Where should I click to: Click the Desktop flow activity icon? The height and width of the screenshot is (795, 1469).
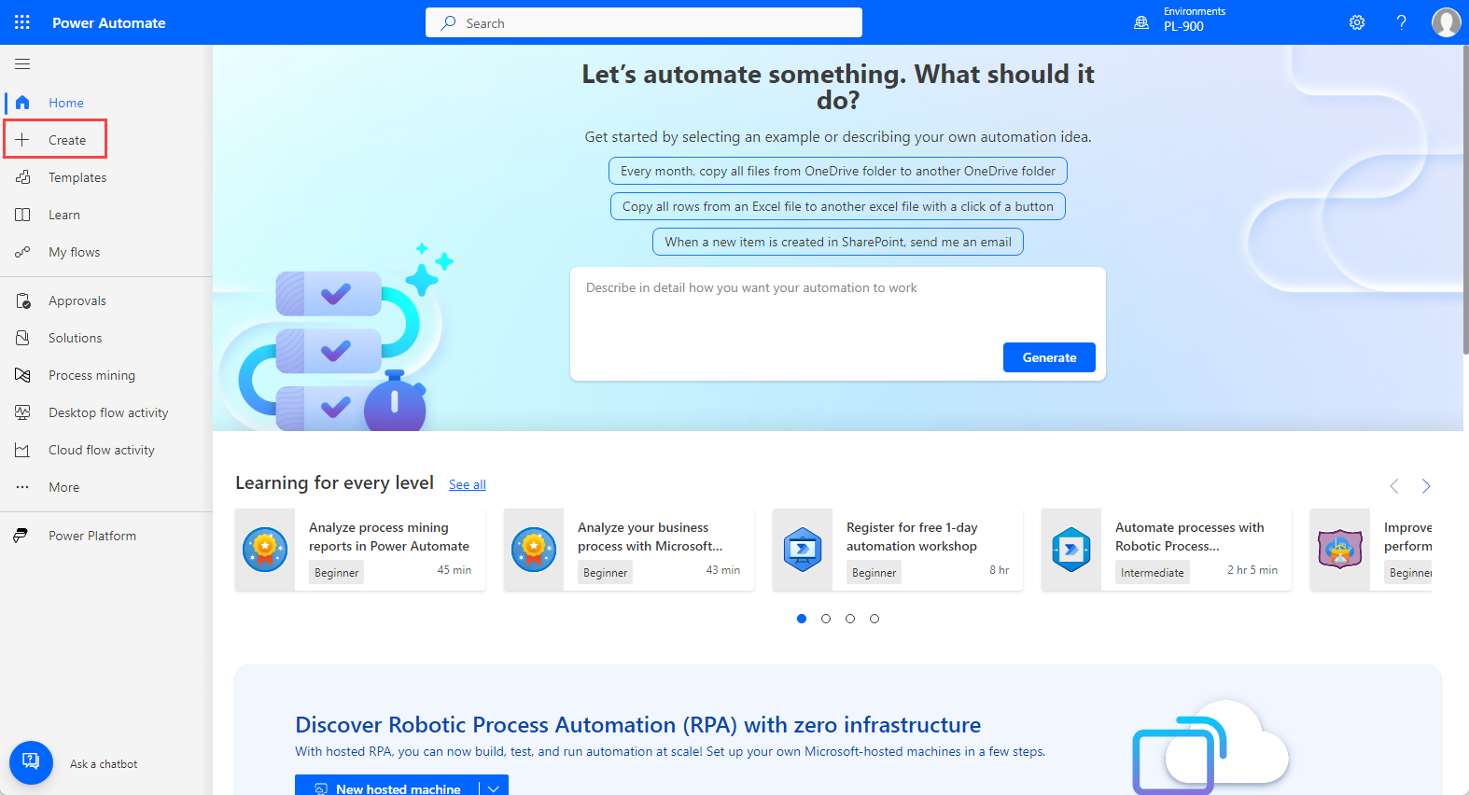[x=22, y=412]
